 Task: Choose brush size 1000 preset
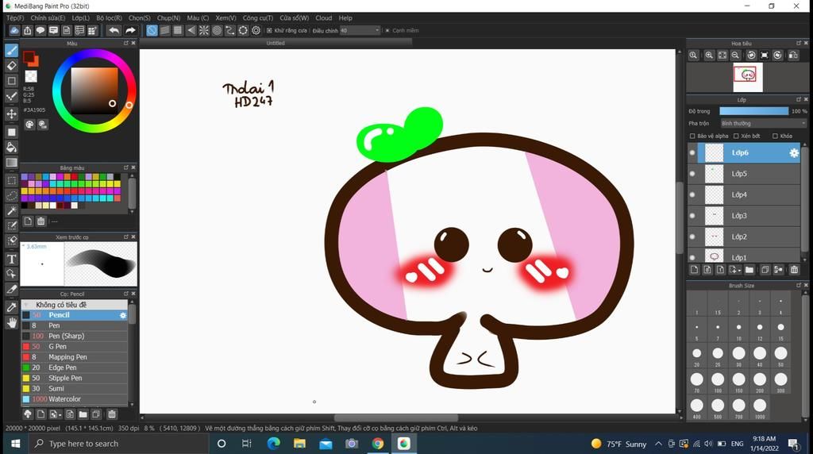pos(760,406)
